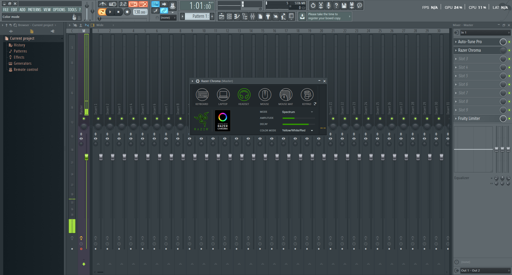Toggle multilink to controllers button
The width and height of the screenshot is (512, 275).
coord(164,11)
